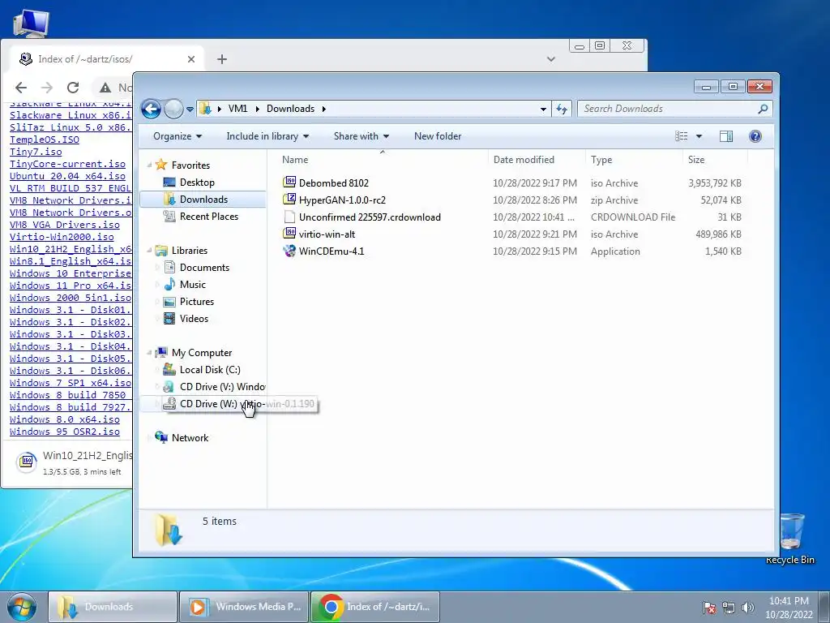The height and width of the screenshot is (623, 830).
Task: Click the Windows_7_SP1_x64.iso link
Action: tap(71, 383)
